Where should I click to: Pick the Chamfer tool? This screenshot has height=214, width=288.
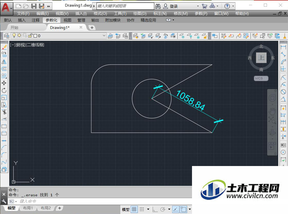[4, 148]
